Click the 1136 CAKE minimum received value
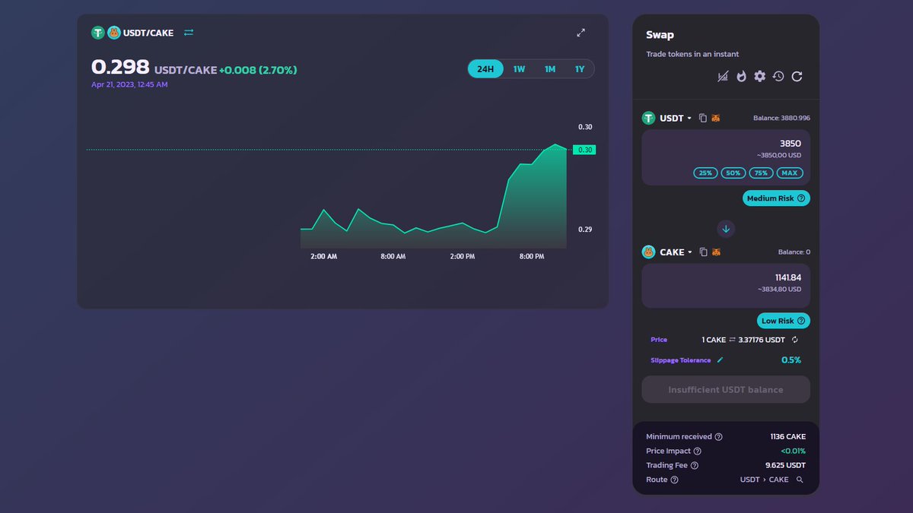913x513 pixels. (x=787, y=437)
